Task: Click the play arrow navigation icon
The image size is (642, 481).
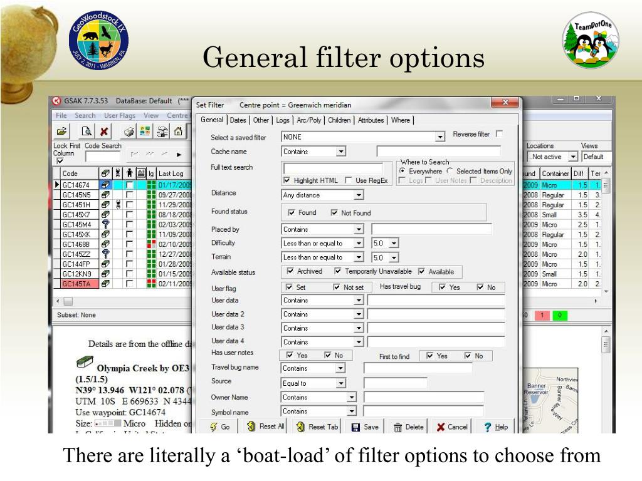Action: point(179,155)
